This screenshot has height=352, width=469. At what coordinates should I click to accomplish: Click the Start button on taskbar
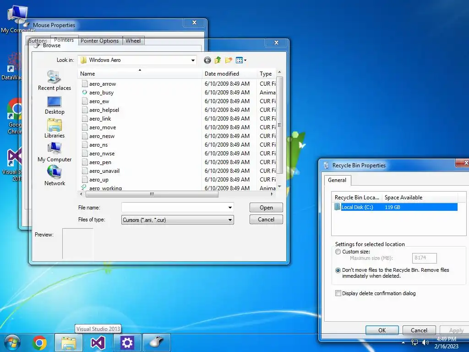click(x=12, y=343)
